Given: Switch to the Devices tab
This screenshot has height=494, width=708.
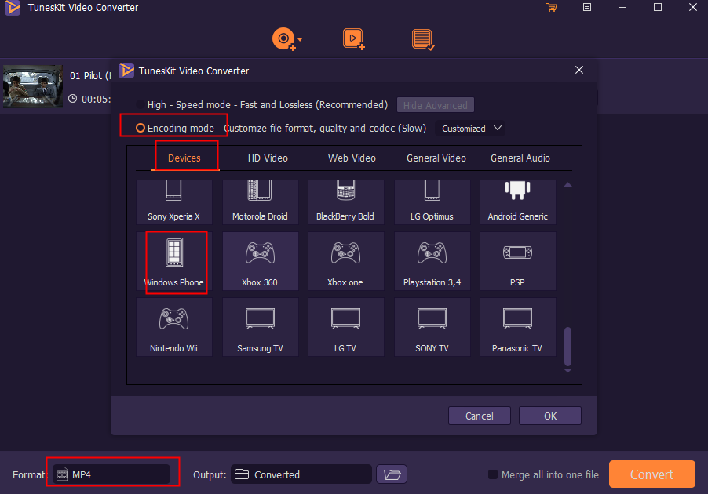Looking at the screenshot, I should (x=184, y=158).
